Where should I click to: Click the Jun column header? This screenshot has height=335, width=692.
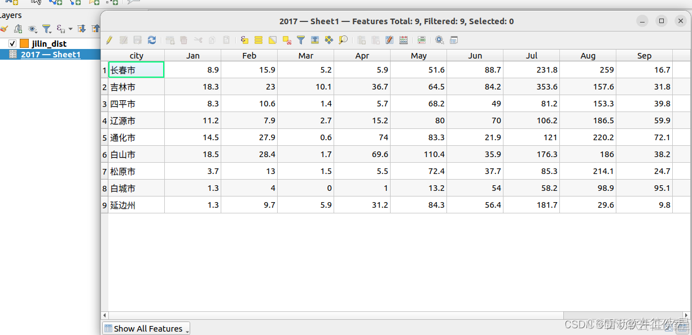click(475, 55)
